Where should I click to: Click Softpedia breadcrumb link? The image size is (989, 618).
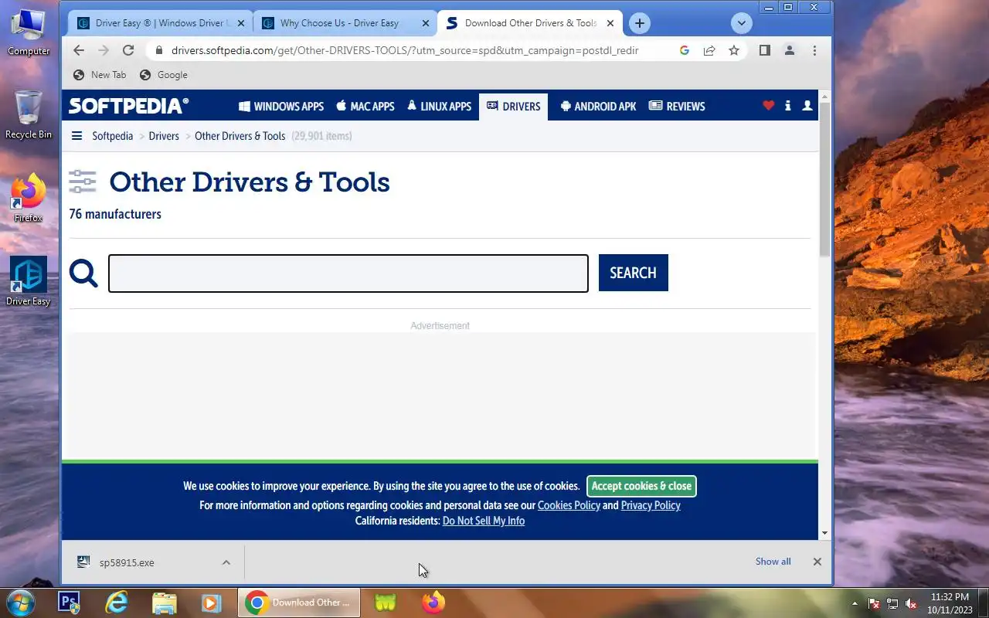113,136
